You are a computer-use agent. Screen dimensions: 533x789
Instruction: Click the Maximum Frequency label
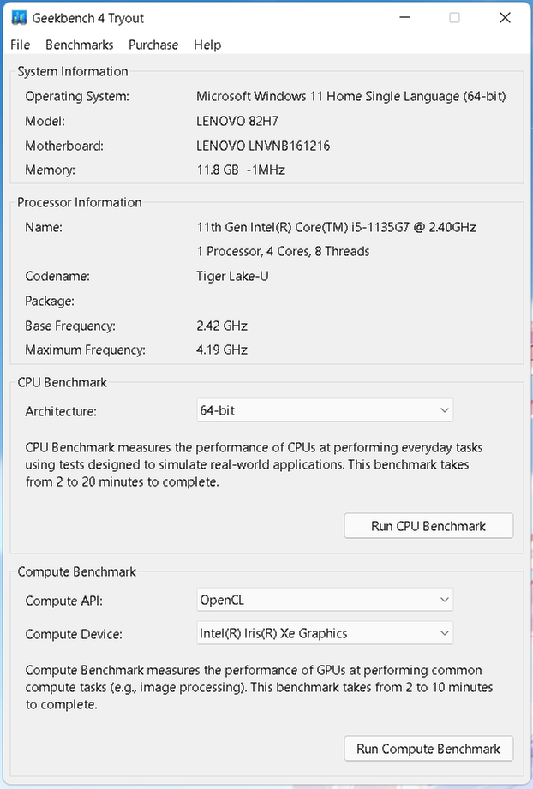pos(85,350)
